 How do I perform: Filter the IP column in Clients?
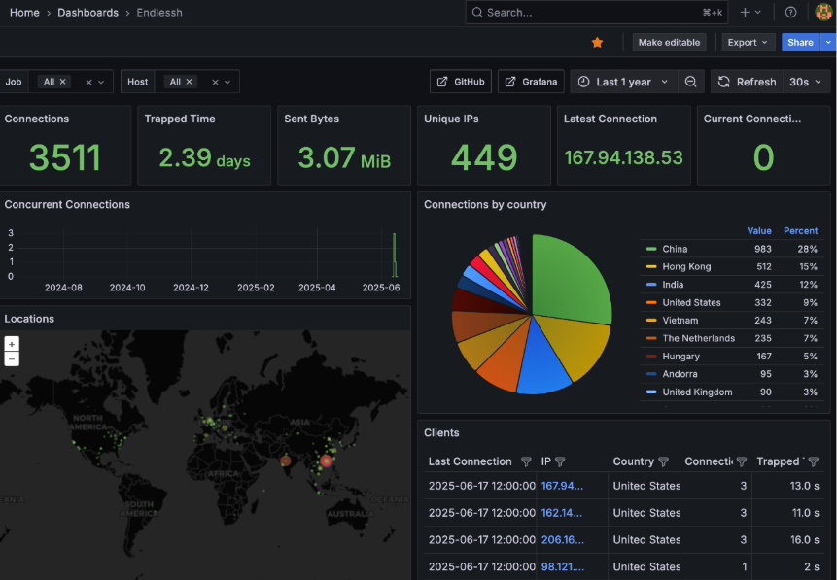[x=560, y=462]
